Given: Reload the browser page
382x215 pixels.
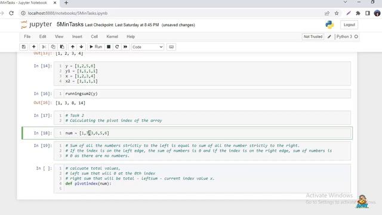Looking at the screenshot, I should click(x=11, y=13).
